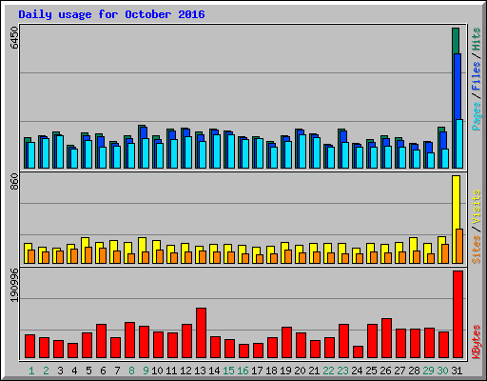Click the red KBytes bar for day 19
The image size is (487, 381).
pyautogui.click(x=286, y=343)
